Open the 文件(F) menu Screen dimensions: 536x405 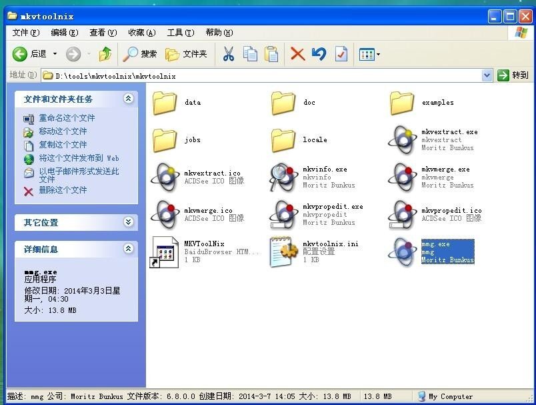coord(25,33)
